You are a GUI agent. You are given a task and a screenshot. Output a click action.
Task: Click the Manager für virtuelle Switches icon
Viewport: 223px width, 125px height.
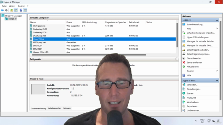point(184,41)
